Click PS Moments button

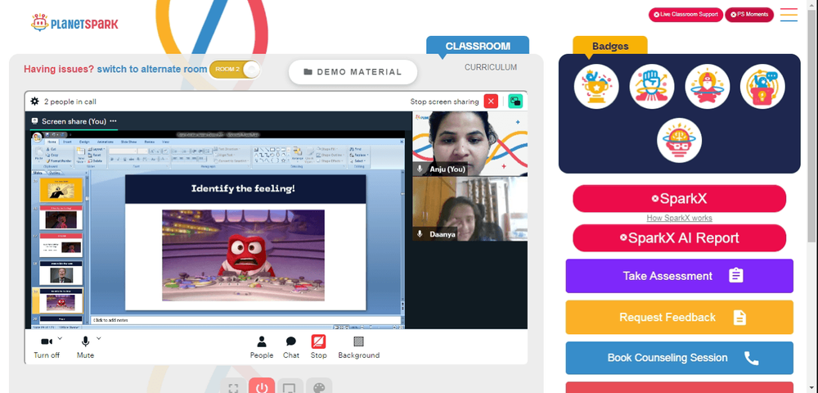749,15
